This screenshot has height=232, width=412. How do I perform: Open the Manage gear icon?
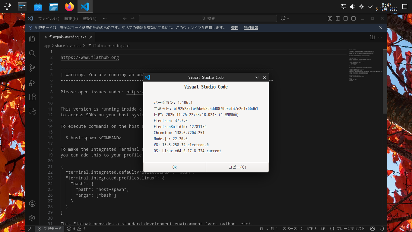32,218
